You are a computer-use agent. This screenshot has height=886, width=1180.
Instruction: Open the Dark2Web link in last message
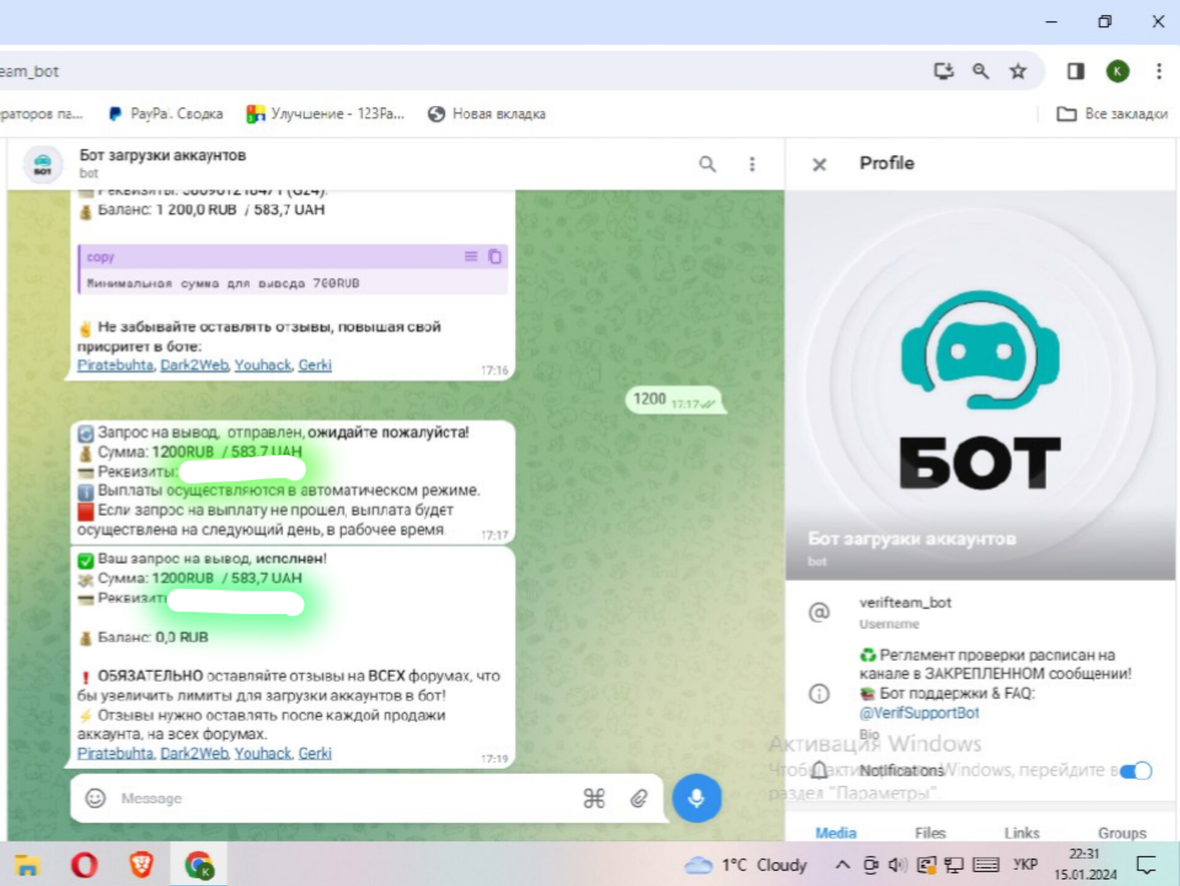click(x=194, y=753)
